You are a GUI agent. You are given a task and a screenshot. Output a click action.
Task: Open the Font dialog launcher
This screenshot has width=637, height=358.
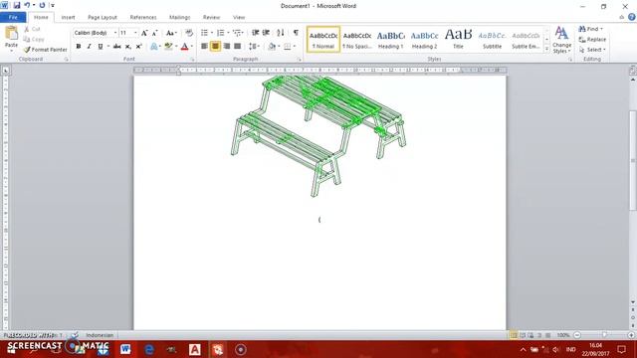pyautogui.click(x=192, y=60)
